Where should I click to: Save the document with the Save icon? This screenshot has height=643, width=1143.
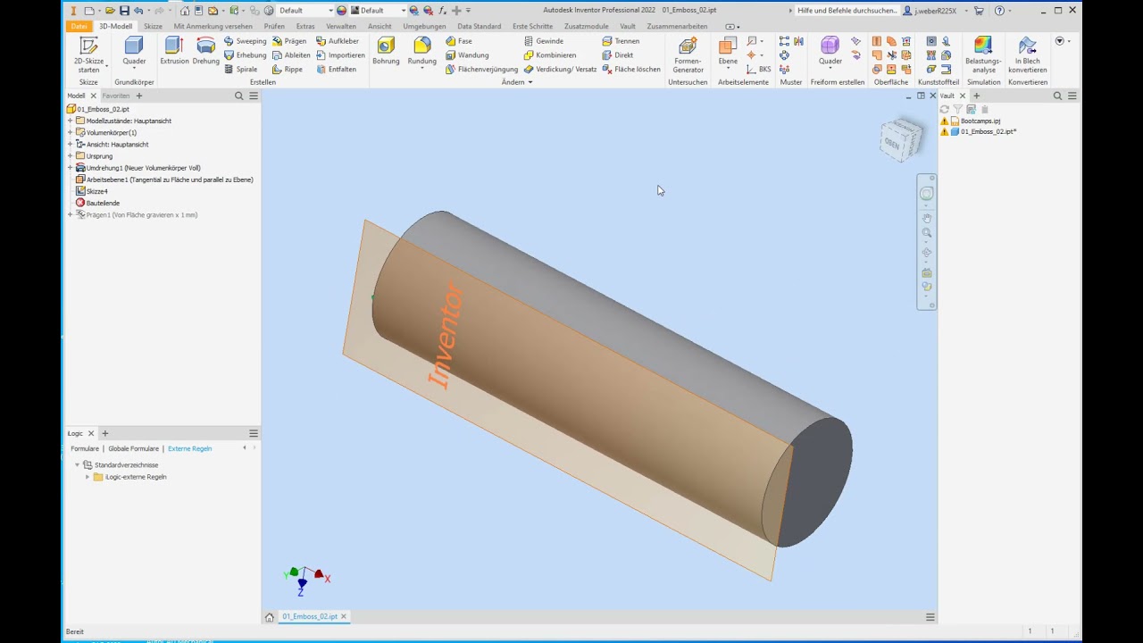click(x=124, y=11)
